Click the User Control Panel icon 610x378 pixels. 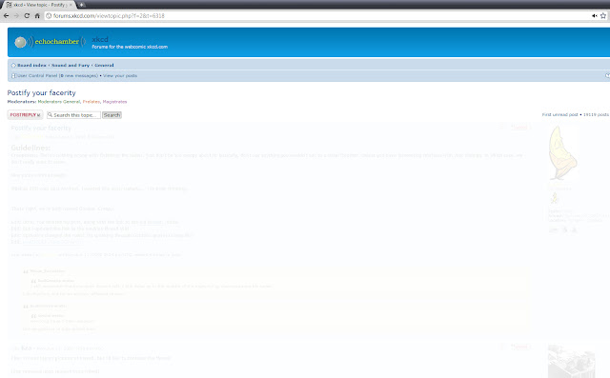[13, 76]
